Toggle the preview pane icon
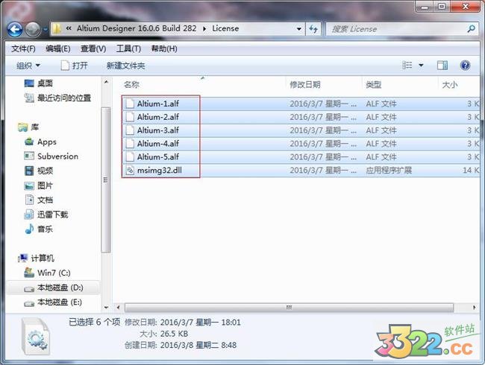485x365 pixels. point(442,65)
